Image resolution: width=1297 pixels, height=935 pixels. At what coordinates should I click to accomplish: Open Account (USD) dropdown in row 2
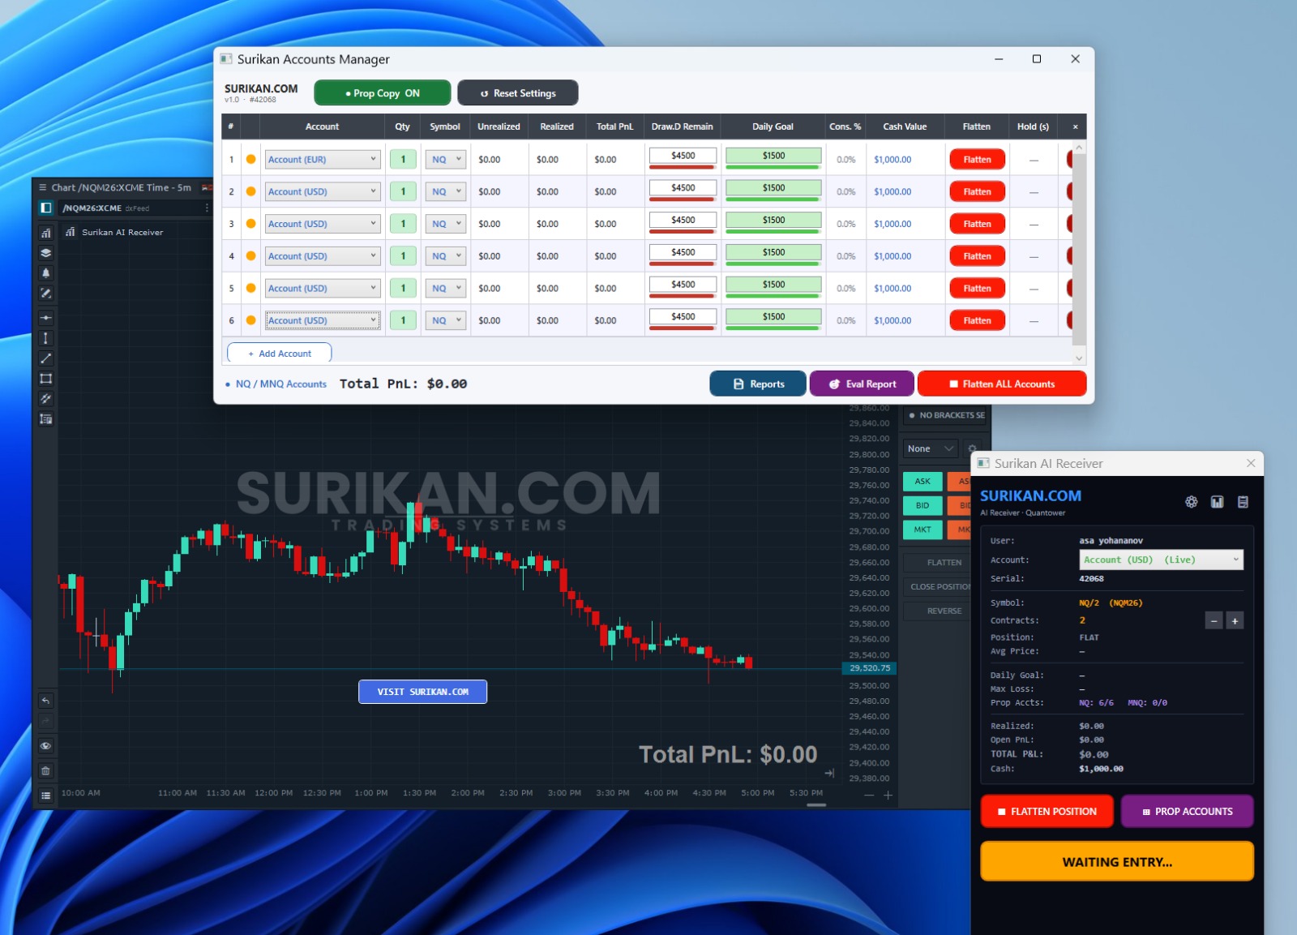(x=323, y=191)
